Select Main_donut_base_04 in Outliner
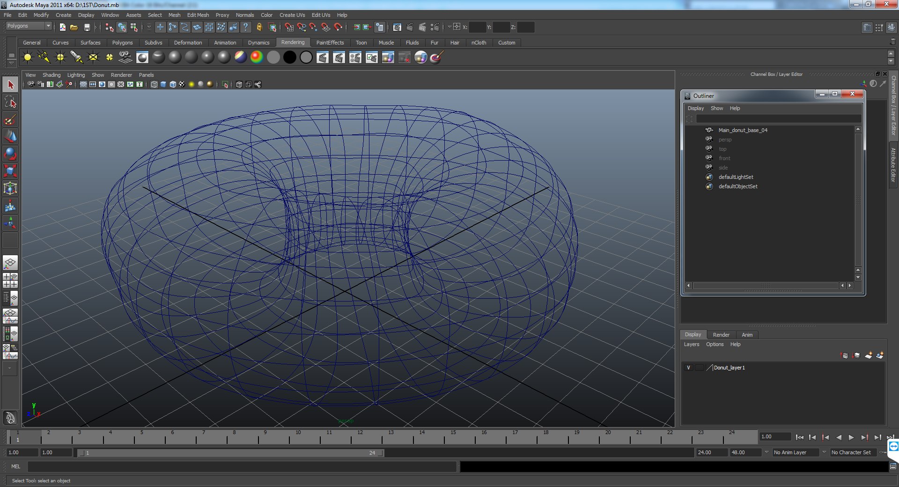 tap(743, 130)
